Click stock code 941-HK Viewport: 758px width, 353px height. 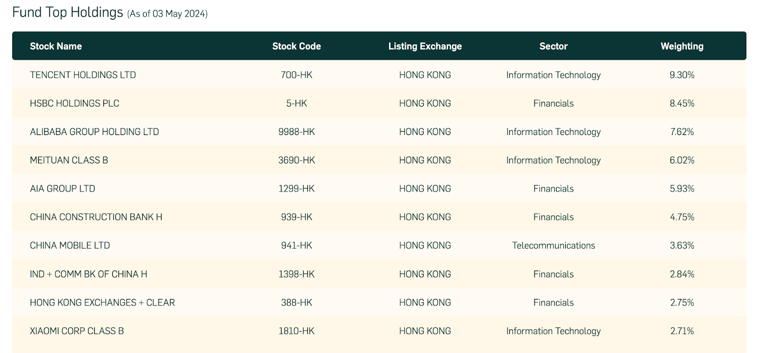[297, 245]
